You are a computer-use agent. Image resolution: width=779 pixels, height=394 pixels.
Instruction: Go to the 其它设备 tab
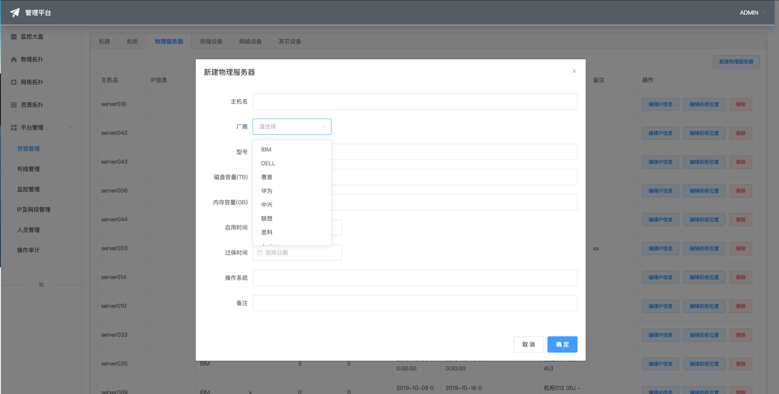pyautogui.click(x=290, y=41)
